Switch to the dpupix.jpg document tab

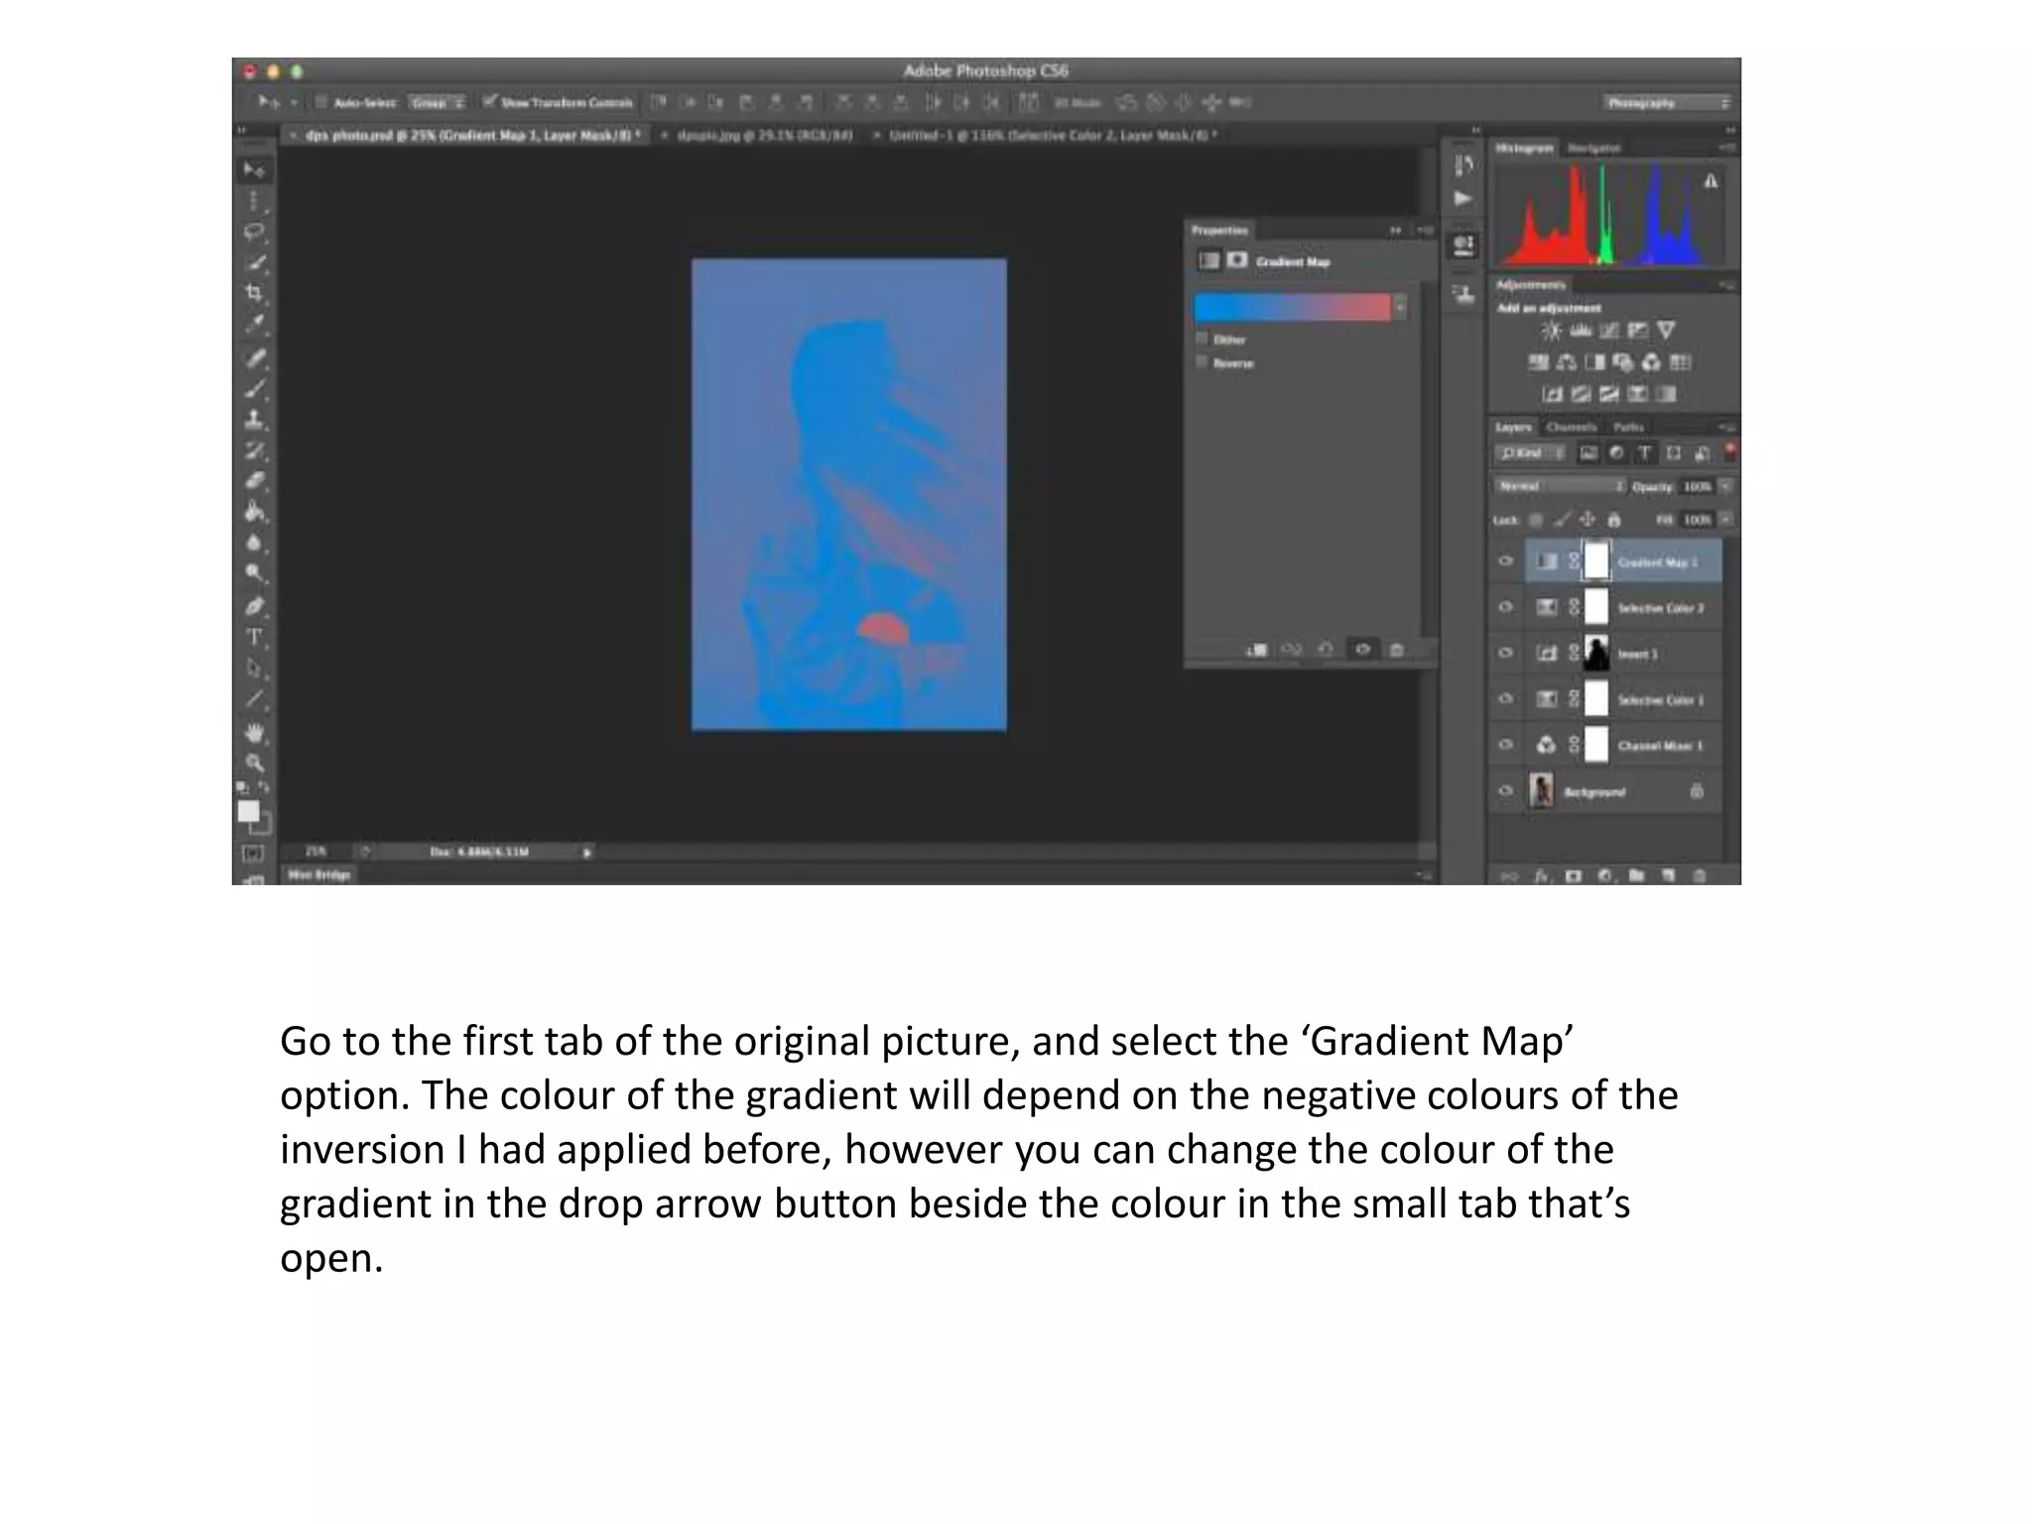pos(764,135)
